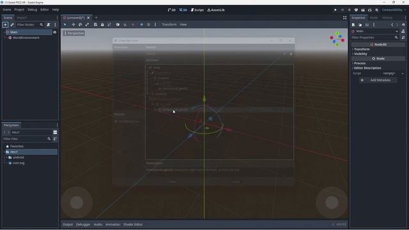
Task: Open the Help menu
Action: point(56,10)
